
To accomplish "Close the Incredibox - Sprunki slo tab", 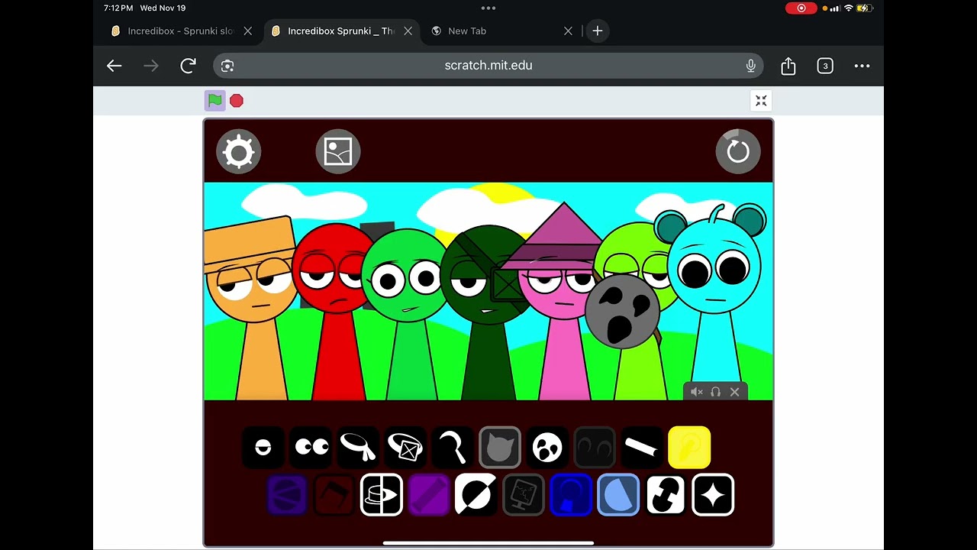I will point(247,31).
